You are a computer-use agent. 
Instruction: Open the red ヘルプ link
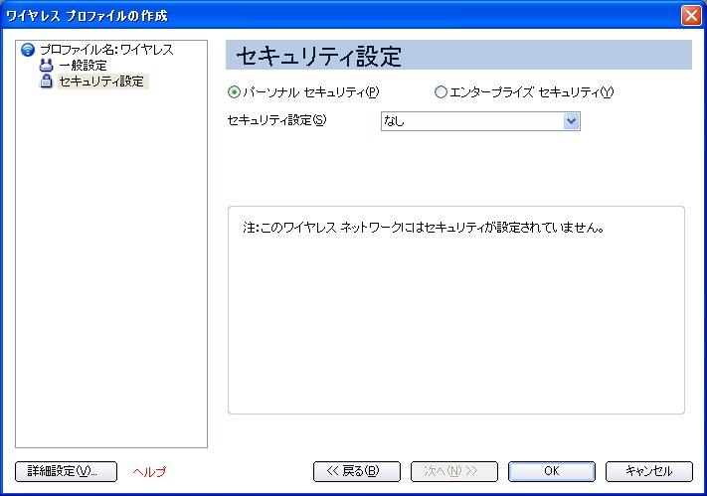(x=149, y=472)
